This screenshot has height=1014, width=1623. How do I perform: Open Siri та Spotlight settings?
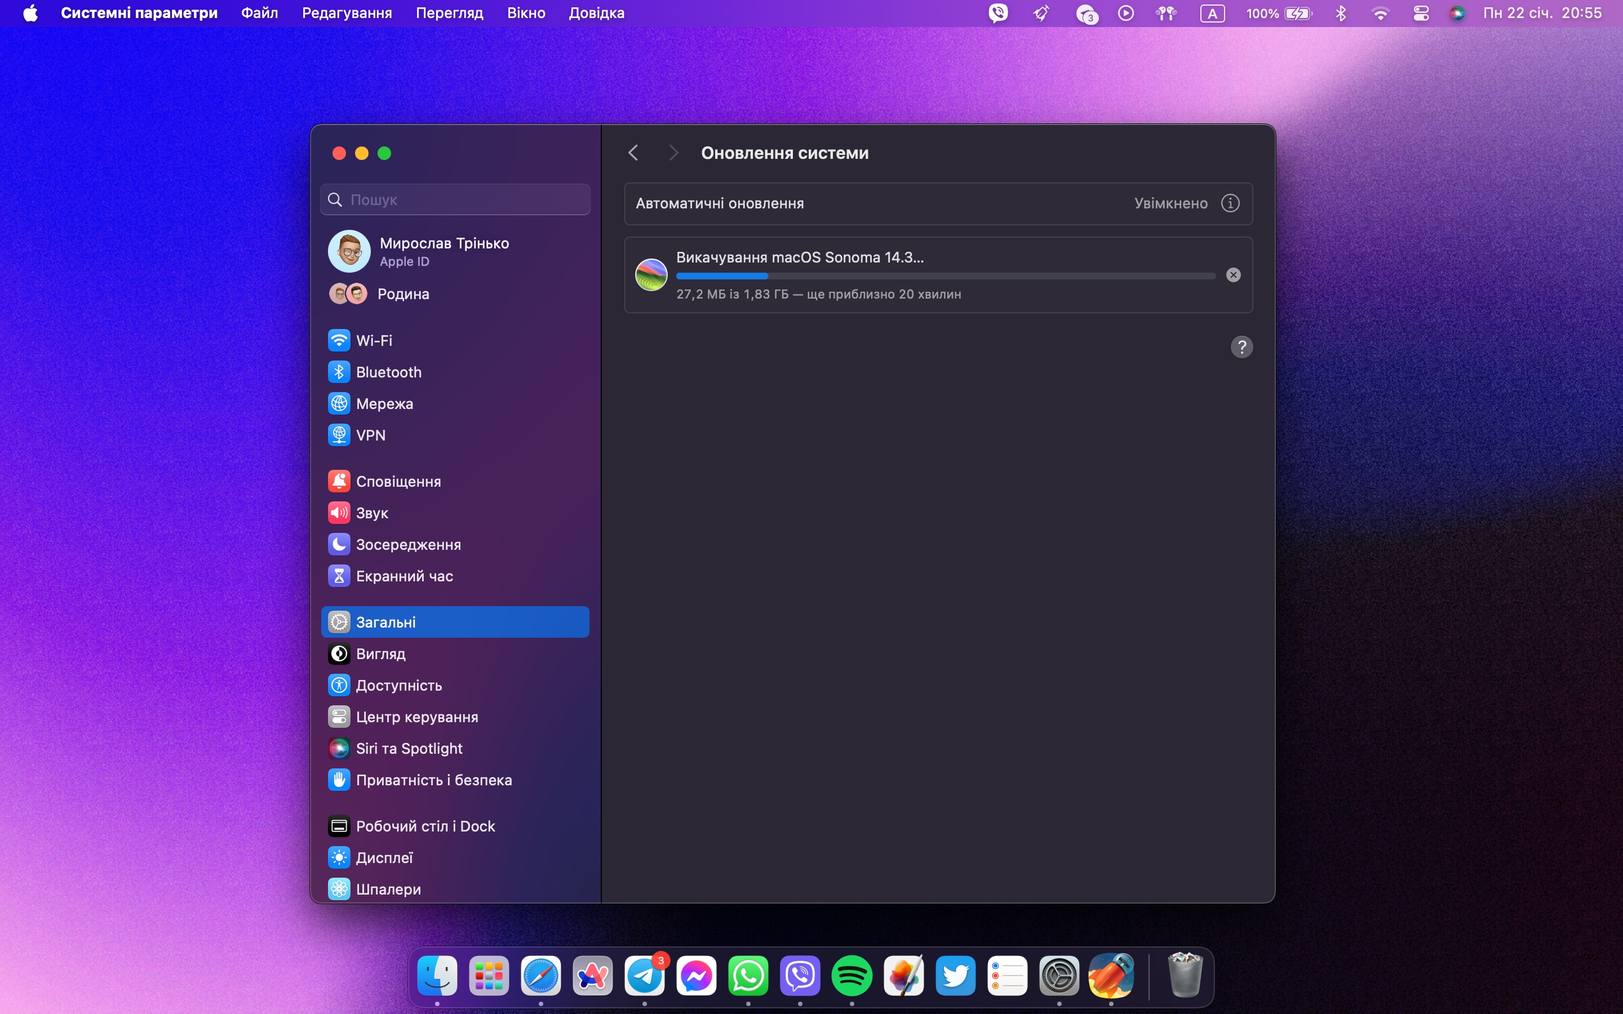pos(409,749)
